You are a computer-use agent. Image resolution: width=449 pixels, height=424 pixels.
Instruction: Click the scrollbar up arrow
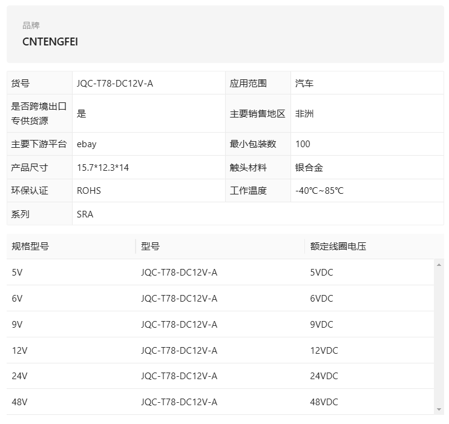coord(439,265)
